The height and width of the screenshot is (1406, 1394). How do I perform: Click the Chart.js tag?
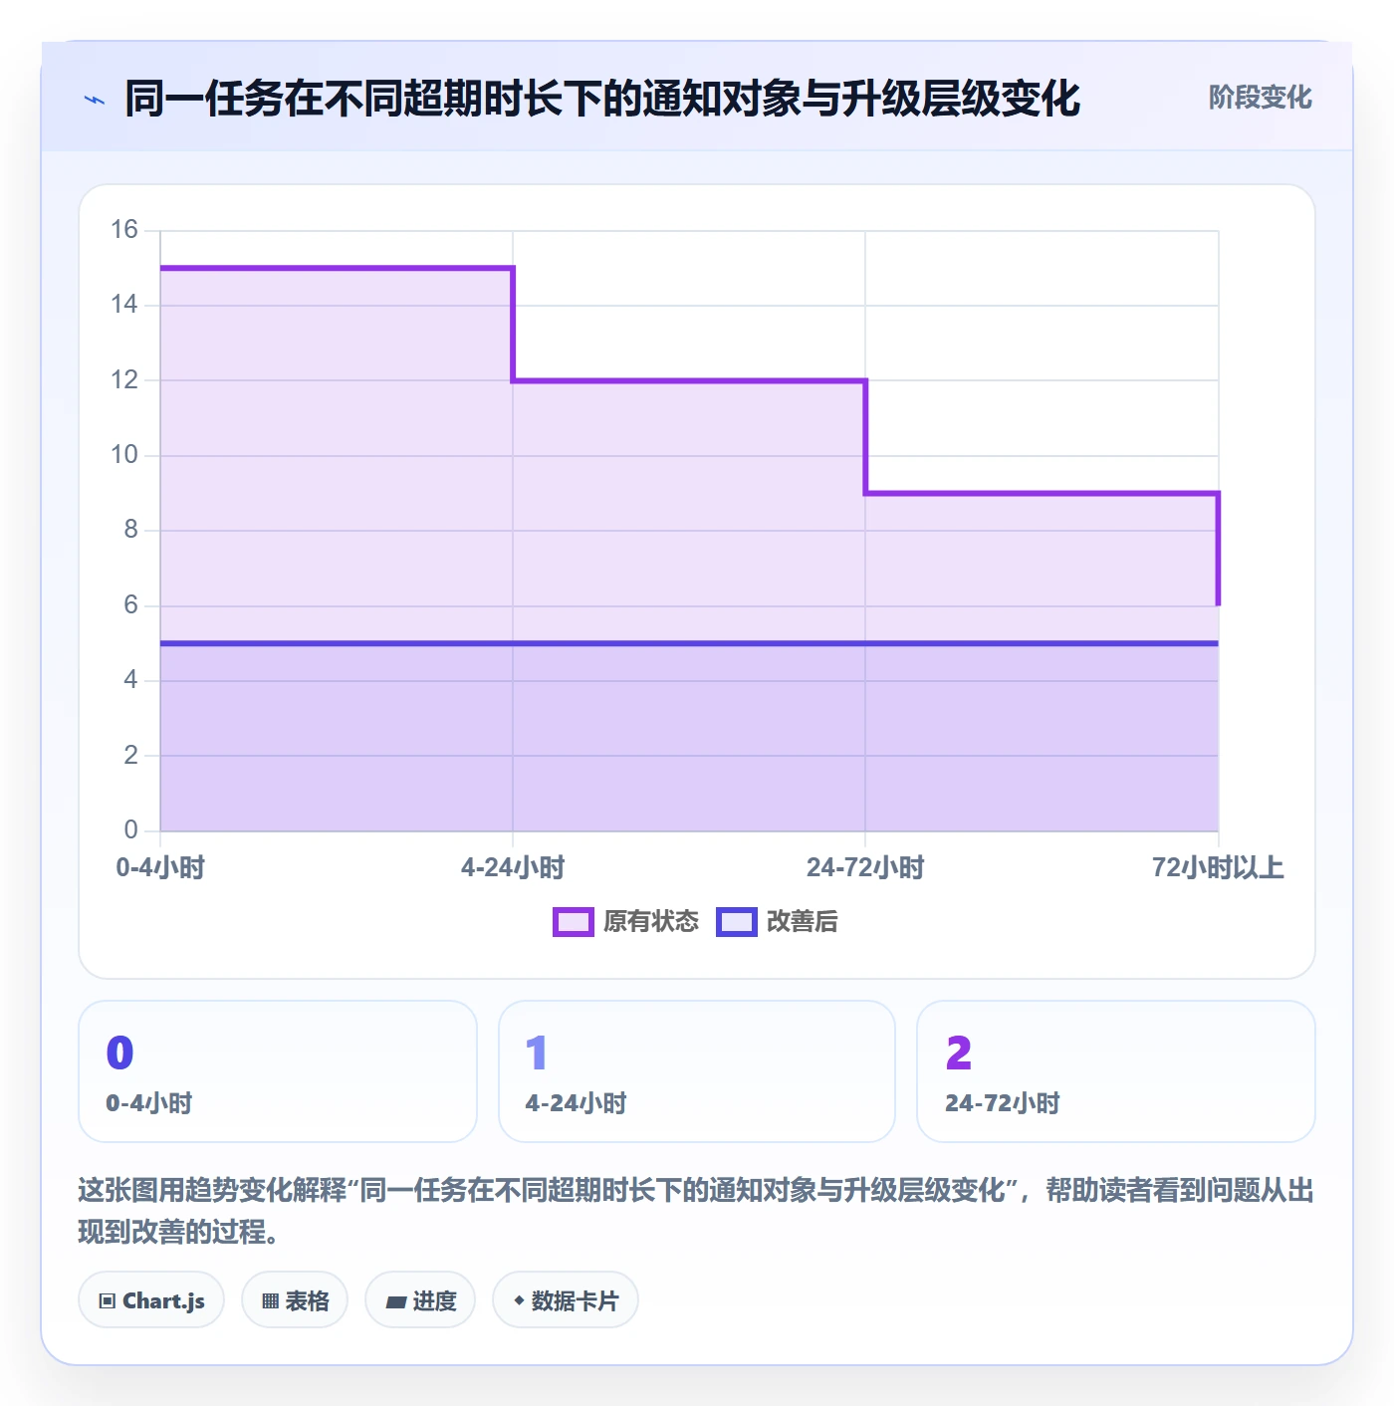(x=151, y=1300)
